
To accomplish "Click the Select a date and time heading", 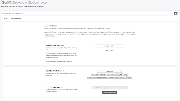I will coord(55,45).
